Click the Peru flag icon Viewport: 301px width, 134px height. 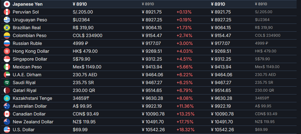click(x=7, y=12)
